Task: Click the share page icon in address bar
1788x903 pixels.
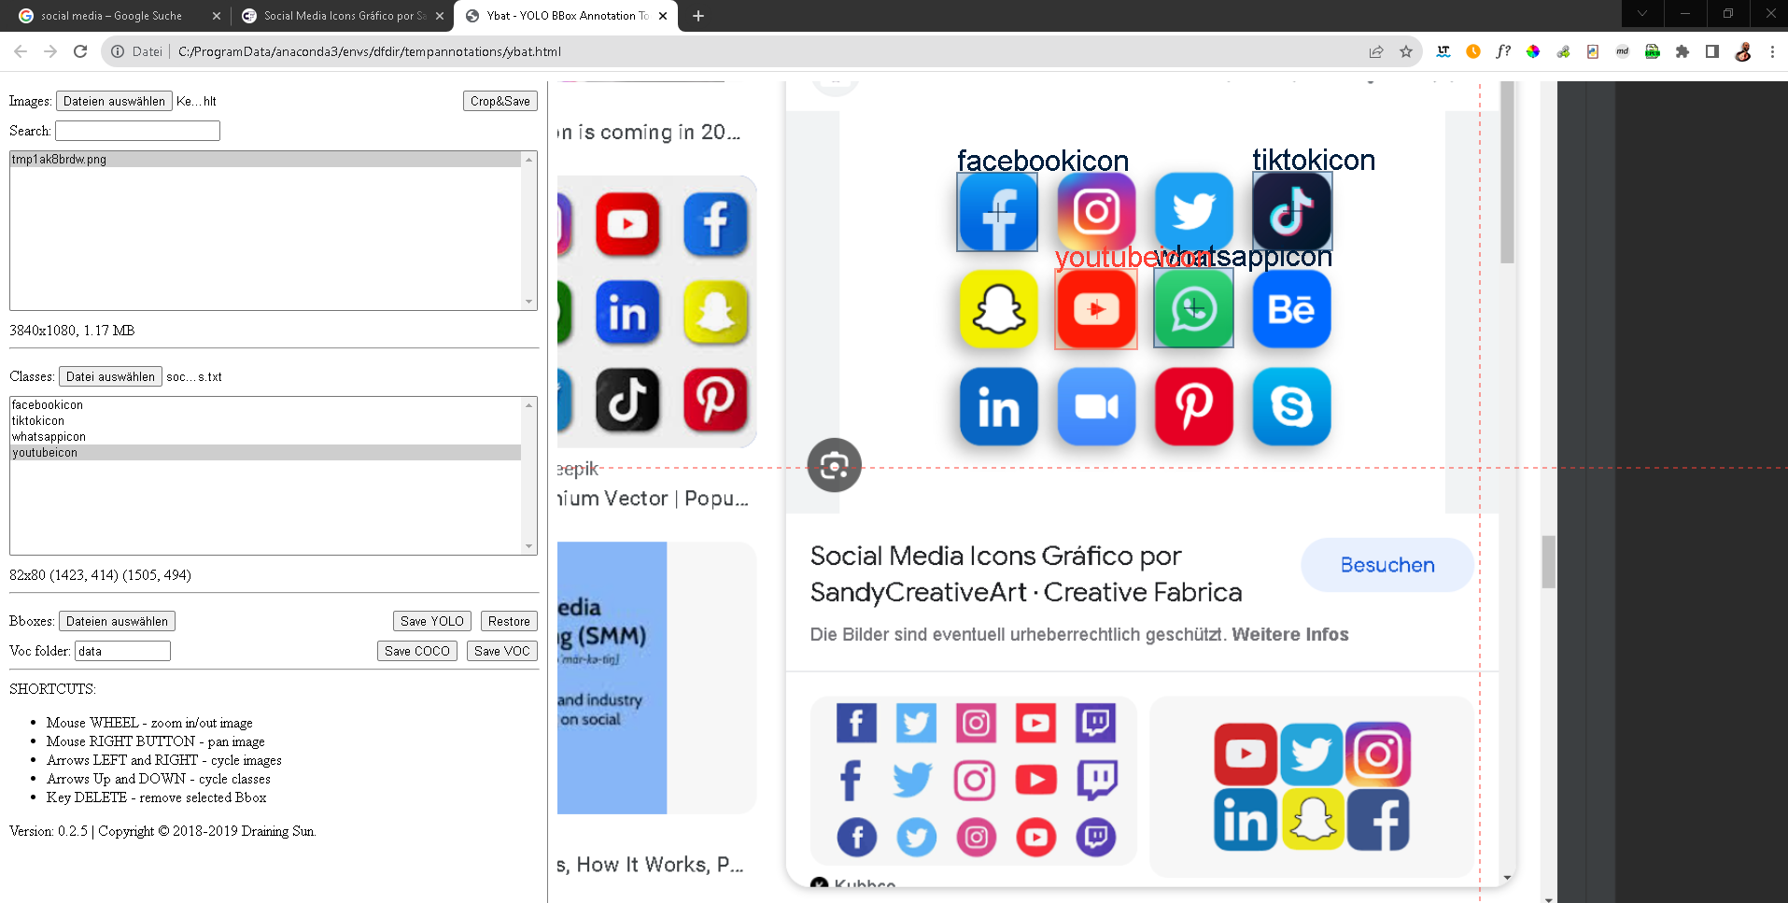Action: (x=1376, y=51)
